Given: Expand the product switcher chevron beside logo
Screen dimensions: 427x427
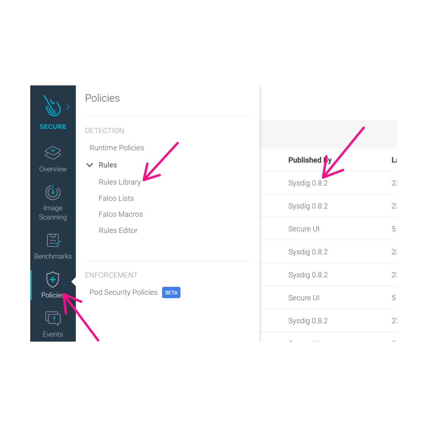Looking at the screenshot, I should (68, 107).
